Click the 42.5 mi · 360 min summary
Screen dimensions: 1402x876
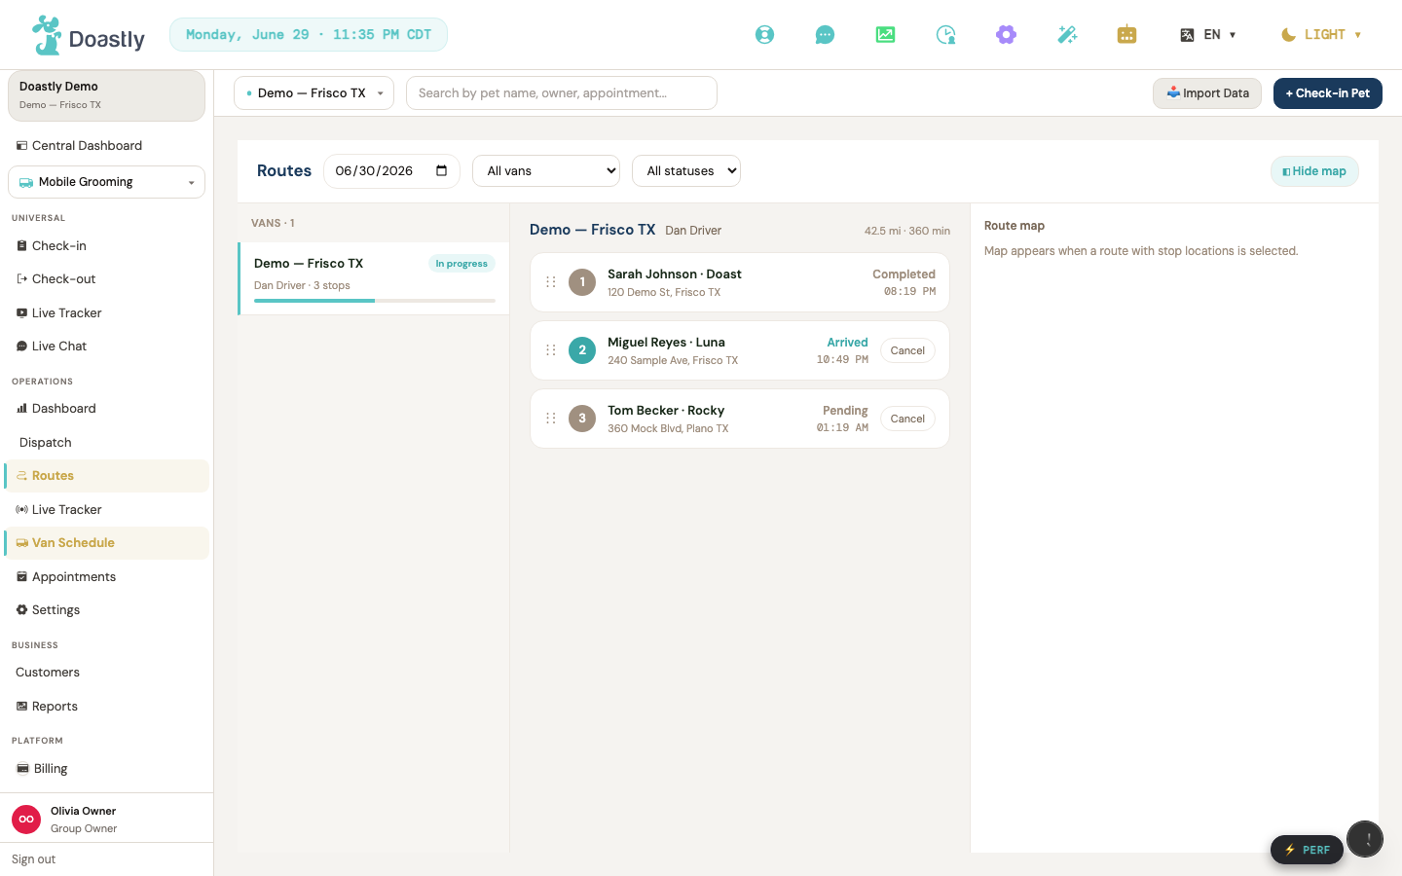click(x=906, y=231)
